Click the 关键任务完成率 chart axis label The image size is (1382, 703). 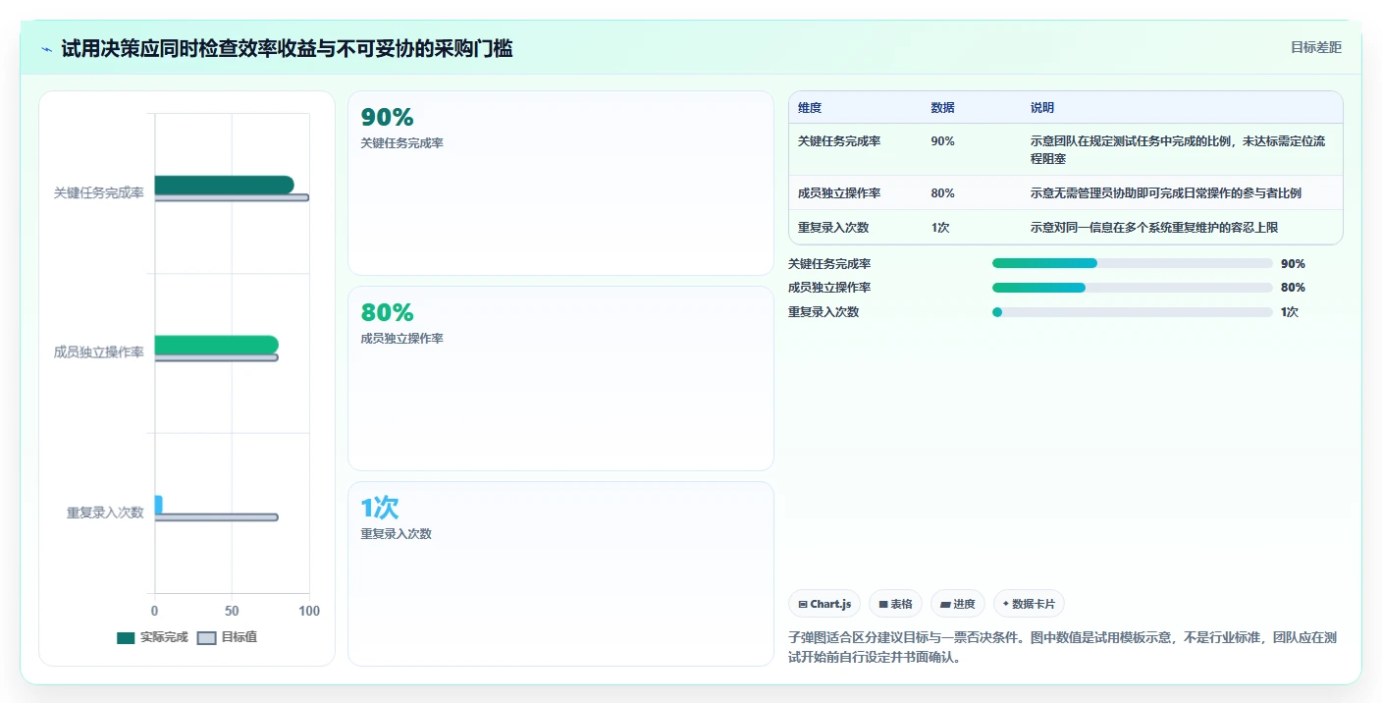99,193
